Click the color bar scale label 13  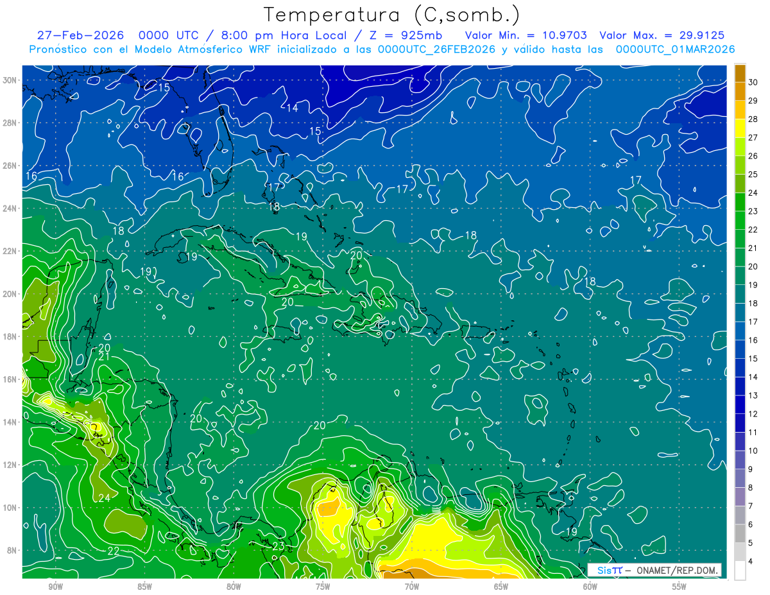click(753, 395)
